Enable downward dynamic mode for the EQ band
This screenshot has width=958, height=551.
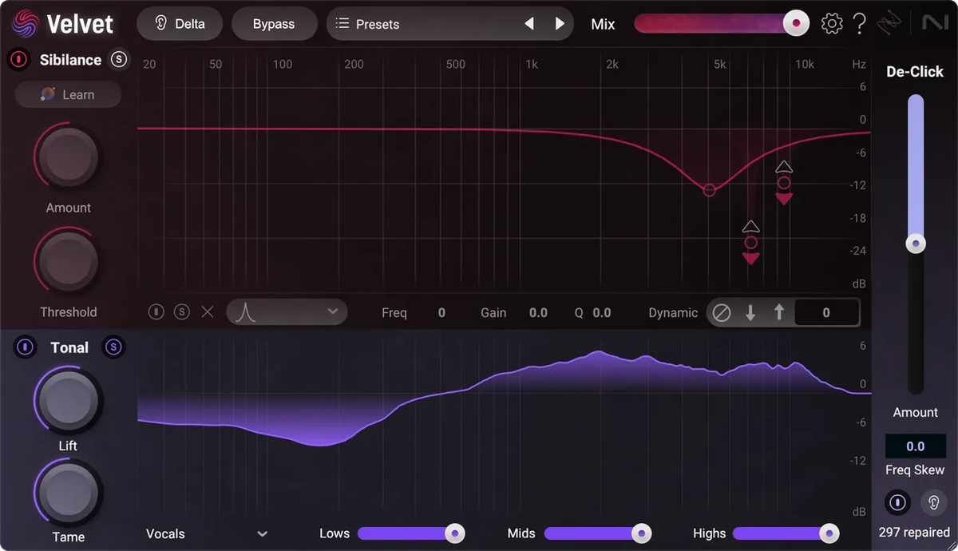(750, 312)
